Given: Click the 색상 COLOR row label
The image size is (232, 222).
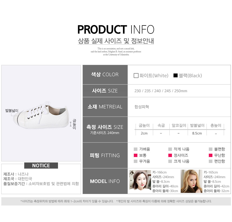Looking at the screenshot, I should pyautogui.click(x=105, y=75).
